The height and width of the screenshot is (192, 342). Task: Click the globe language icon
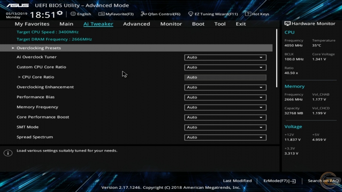[x=73, y=14]
